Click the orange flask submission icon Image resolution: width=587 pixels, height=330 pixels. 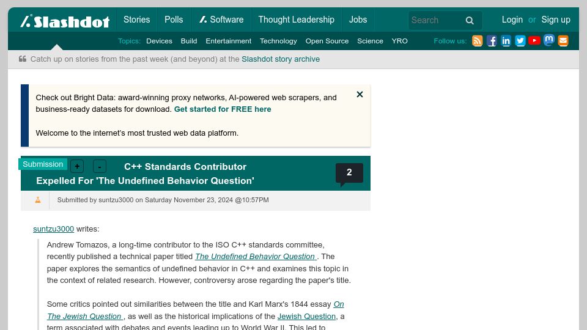38,200
